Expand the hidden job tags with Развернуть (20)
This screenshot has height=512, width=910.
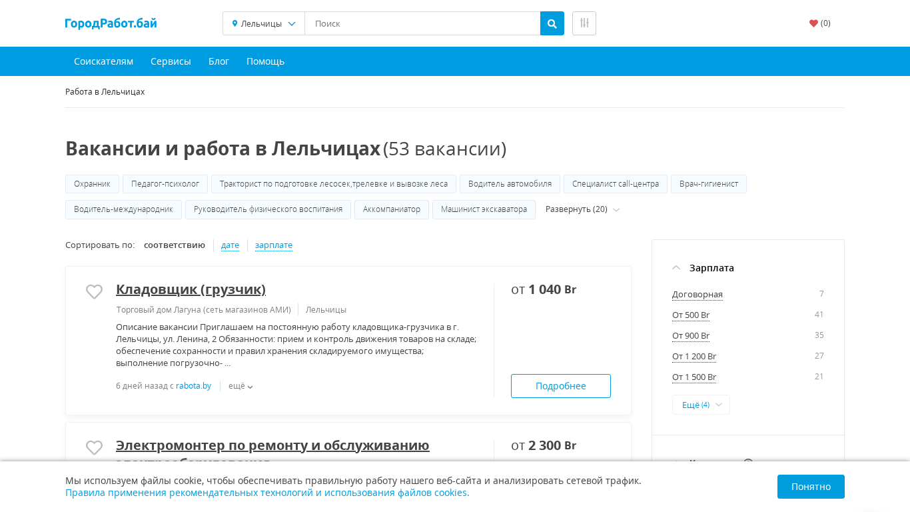[x=582, y=209]
